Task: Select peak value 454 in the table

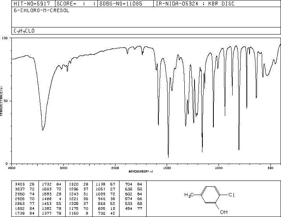Action: 129,209
